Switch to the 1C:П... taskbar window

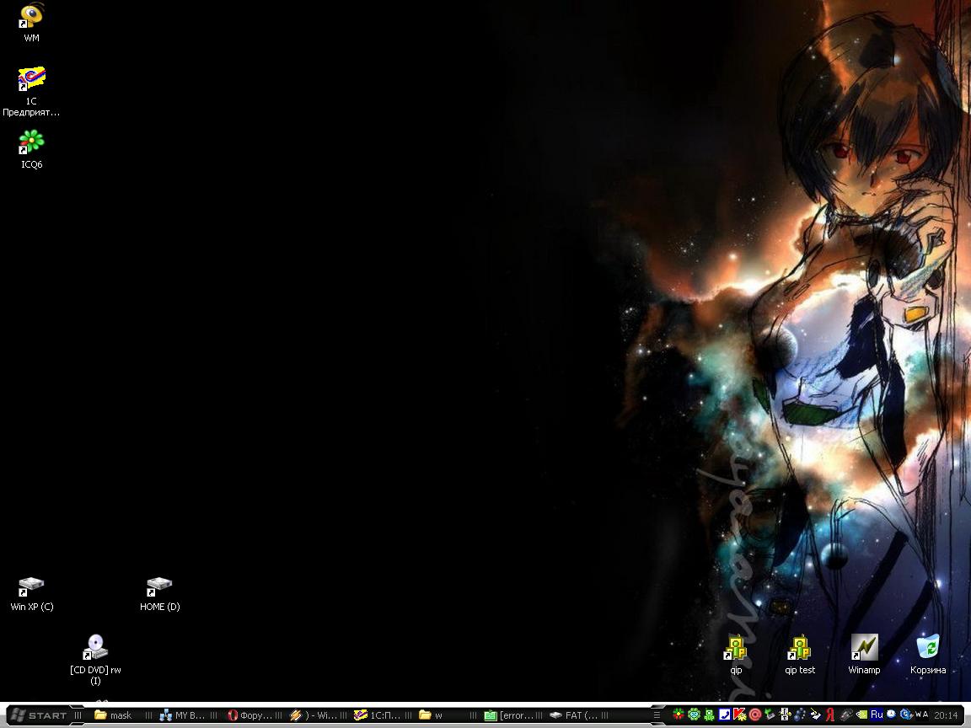[378, 715]
